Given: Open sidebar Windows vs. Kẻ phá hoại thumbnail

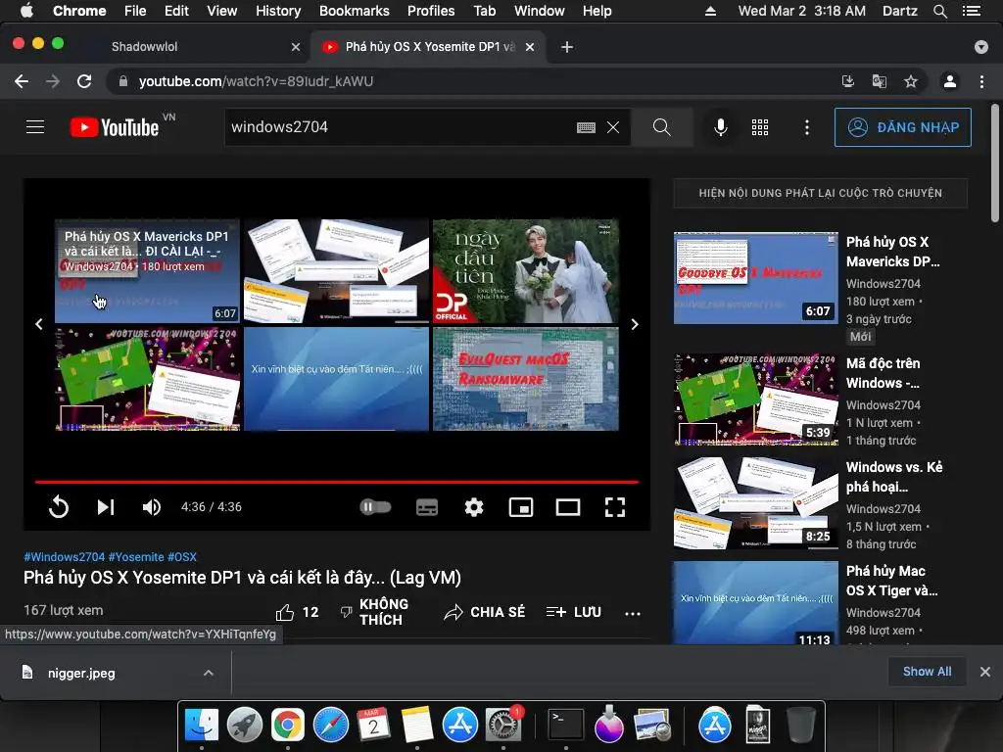Looking at the screenshot, I should (x=755, y=502).
